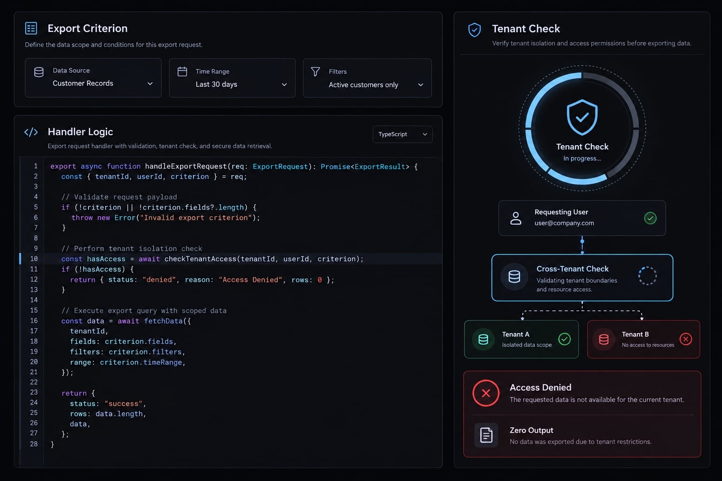Open the TypeScript language dropdown
This screenshot has height=481, width=722.
point(402,134)
